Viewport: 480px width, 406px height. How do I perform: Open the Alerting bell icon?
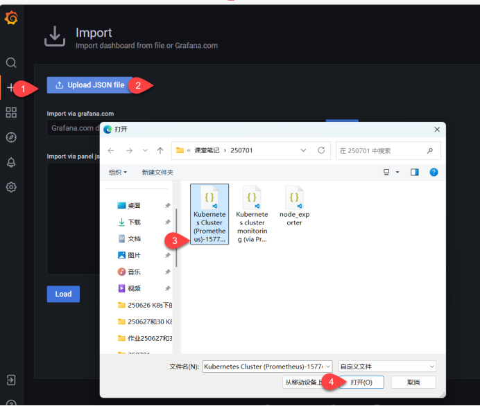11,162
